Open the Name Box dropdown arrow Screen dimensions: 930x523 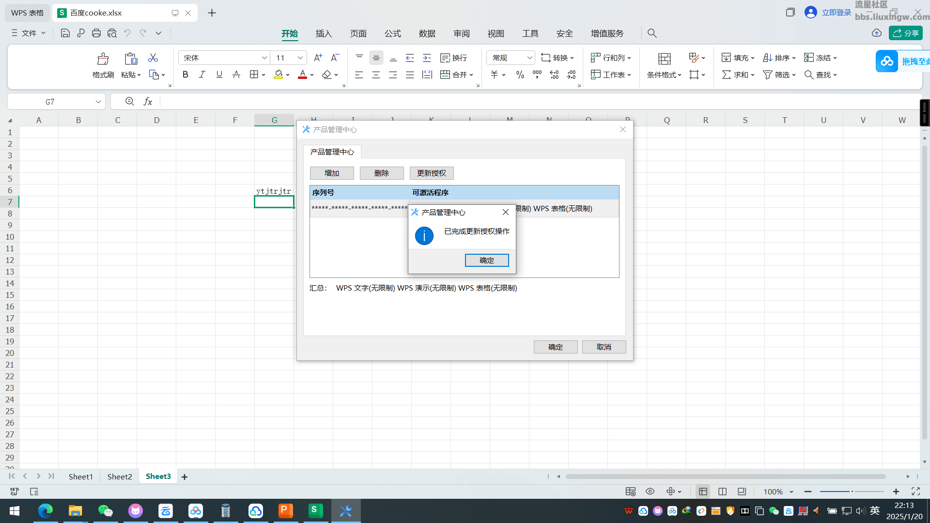98,102
